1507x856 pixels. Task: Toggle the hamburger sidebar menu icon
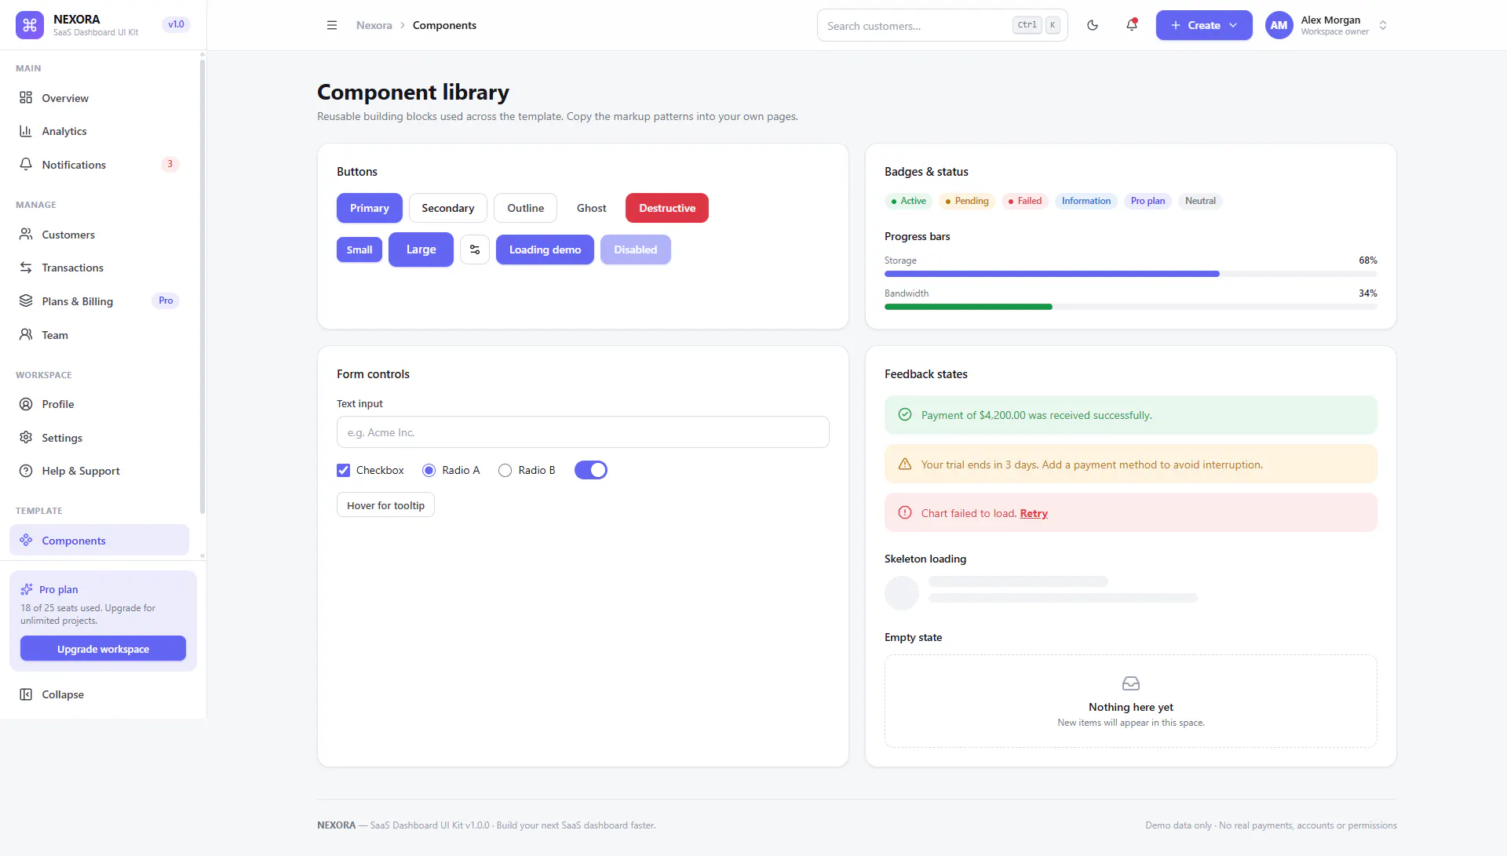click(332, 25)
